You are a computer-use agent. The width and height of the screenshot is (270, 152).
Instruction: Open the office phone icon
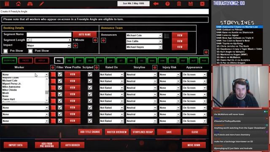click(x=30, y=4)
